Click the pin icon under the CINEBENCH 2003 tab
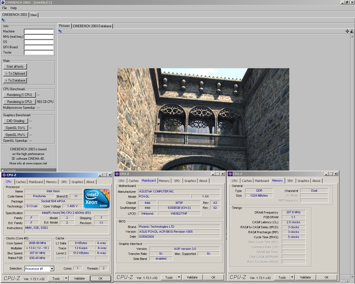Image resolution: width=355 pixels, height=284 pixels. (x=3, y=20)
